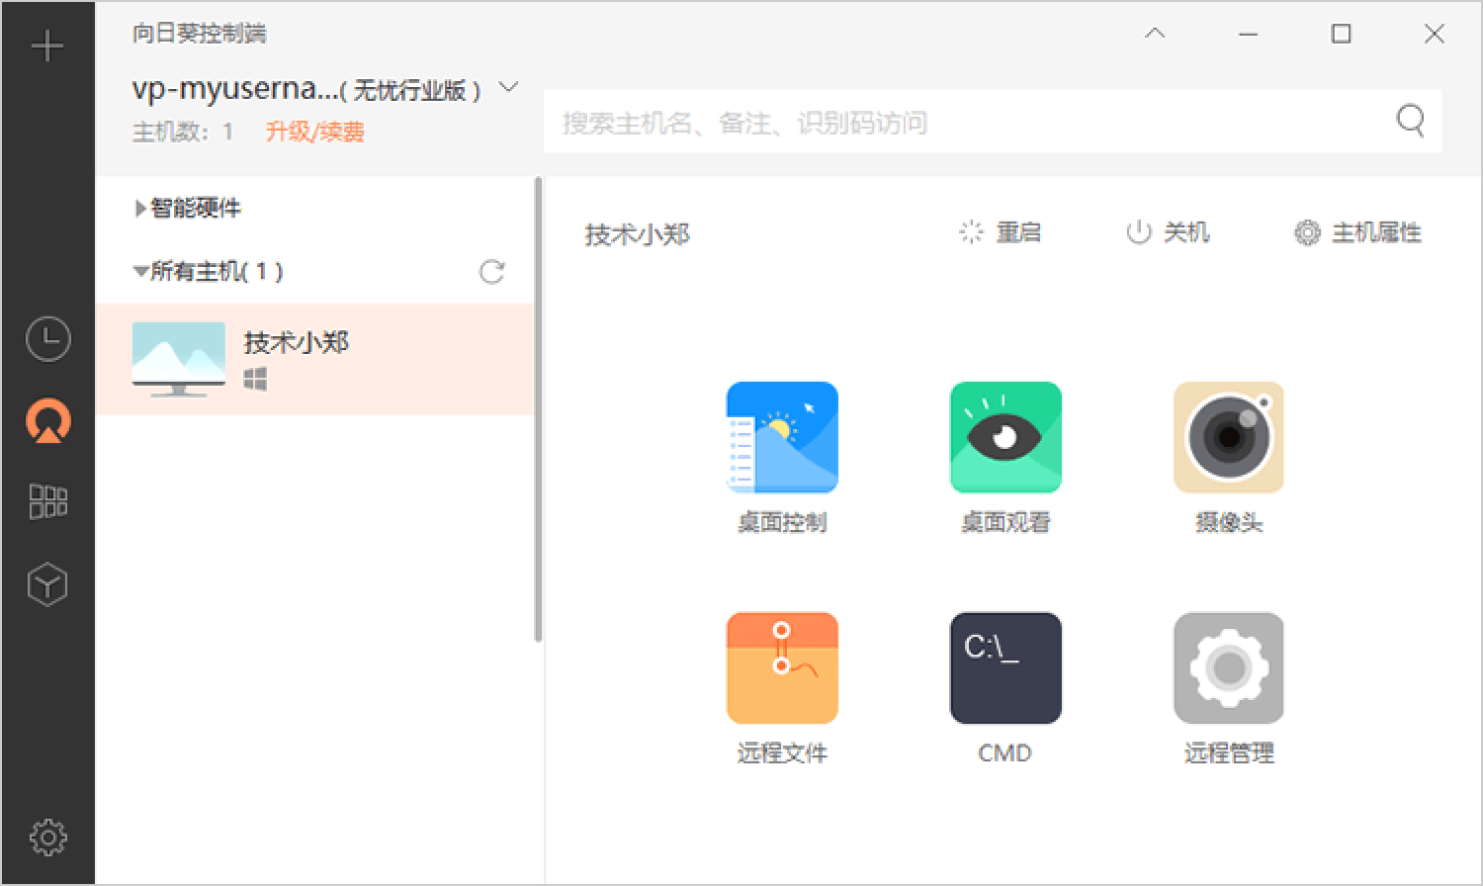Click the 向日葵控制端 title text
1483x886 pixels.
[x=199, y=34]
